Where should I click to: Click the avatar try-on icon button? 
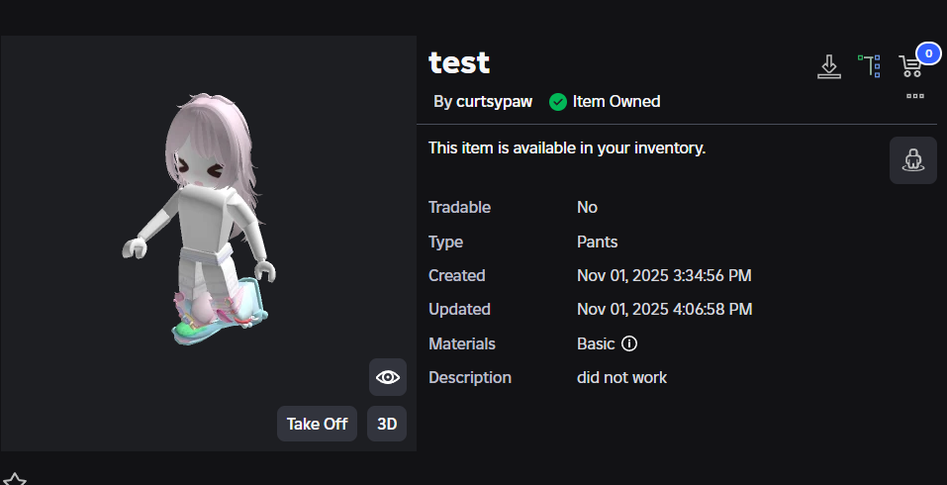pos(912,160)
